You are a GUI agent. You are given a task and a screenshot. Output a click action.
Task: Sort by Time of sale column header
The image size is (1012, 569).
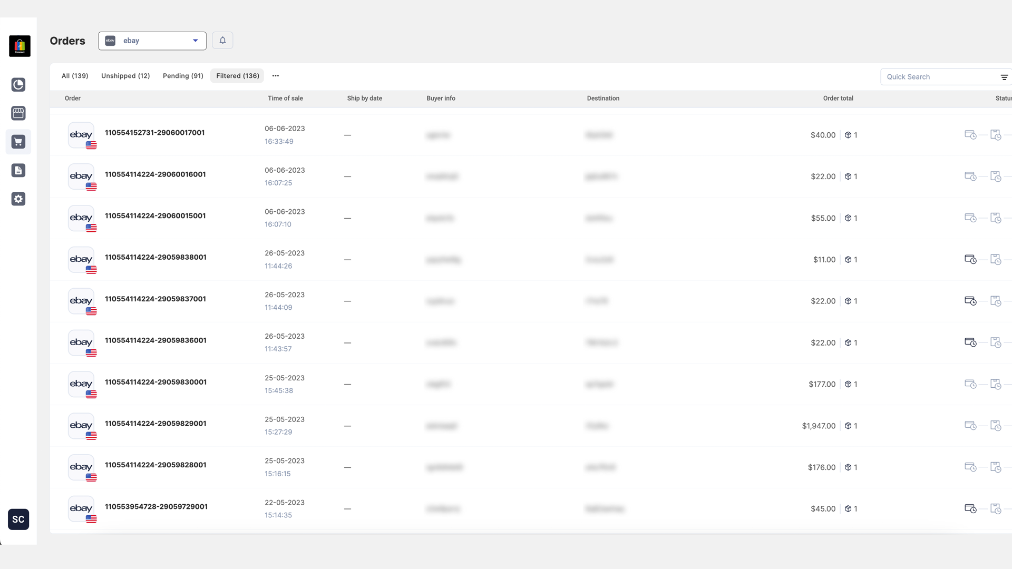point(285,99)
